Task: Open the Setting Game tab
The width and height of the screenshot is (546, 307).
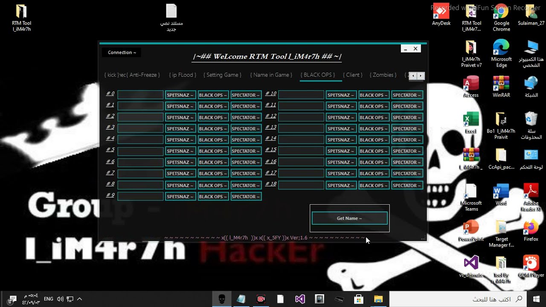Action: pos(222,75)
